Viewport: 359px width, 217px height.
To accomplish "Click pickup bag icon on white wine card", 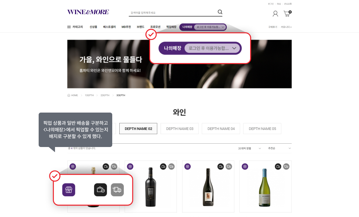I will [278, 167].
